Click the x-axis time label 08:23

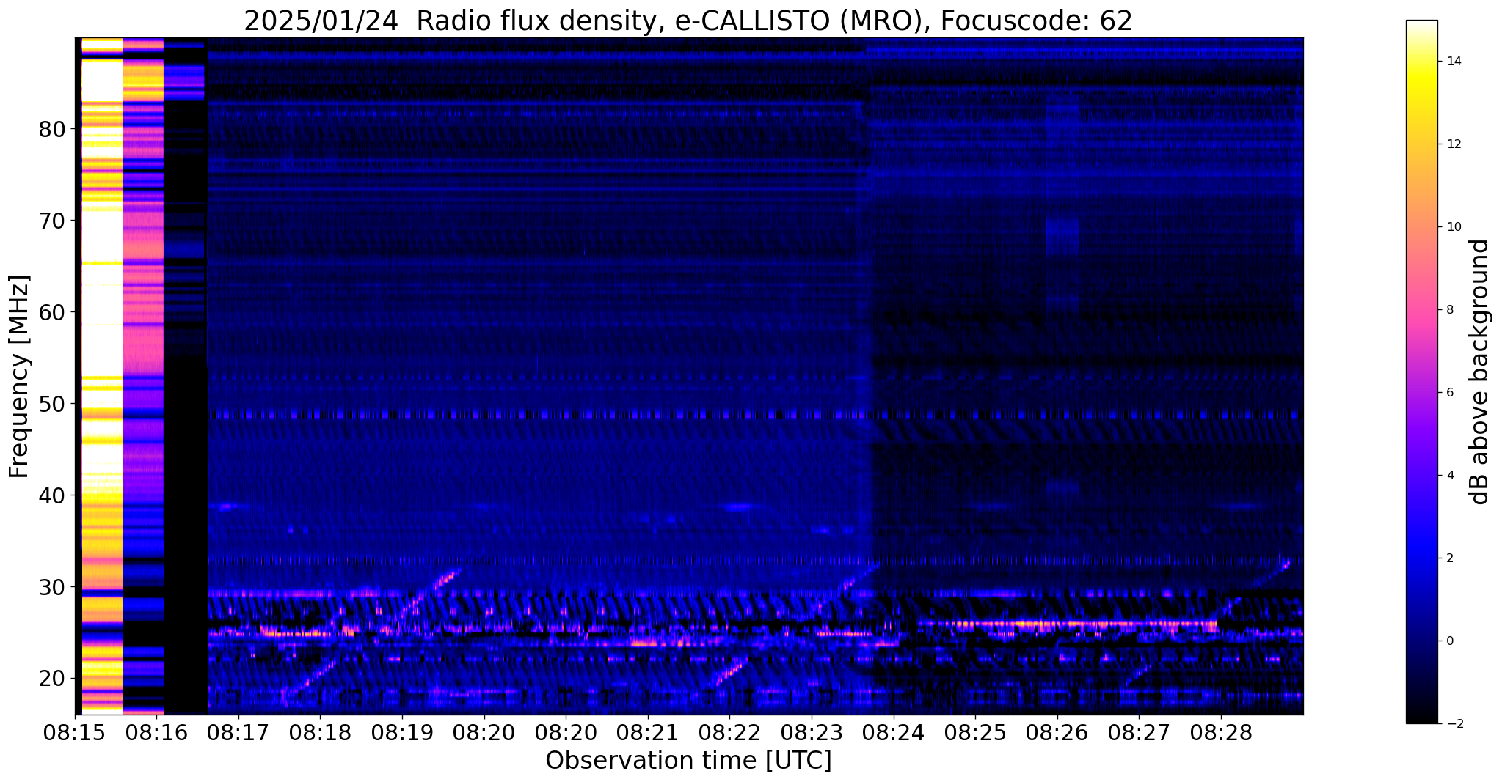[812, 734]
